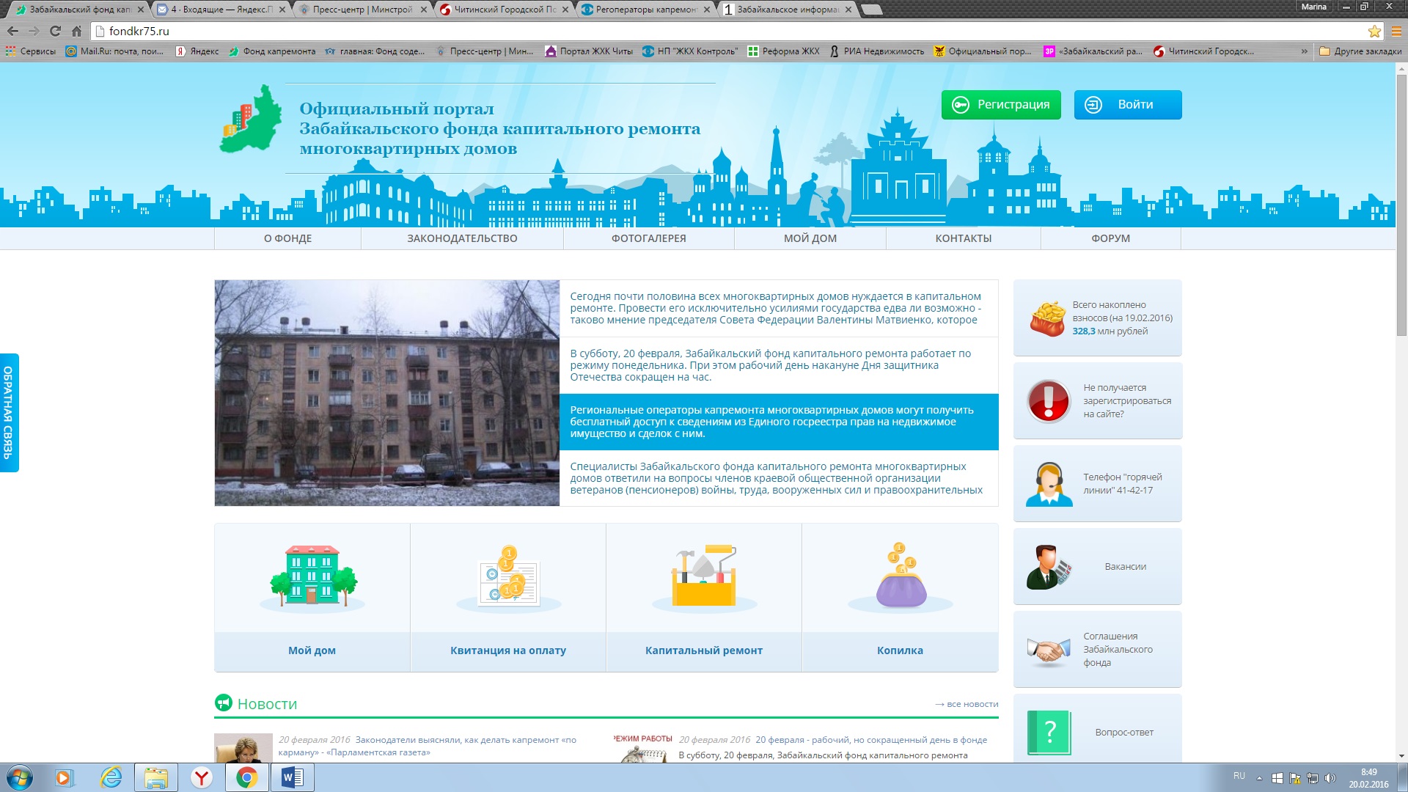Open Портал ЖКХ Читы bookmark
1408x792 pixels.
[589, 51]
